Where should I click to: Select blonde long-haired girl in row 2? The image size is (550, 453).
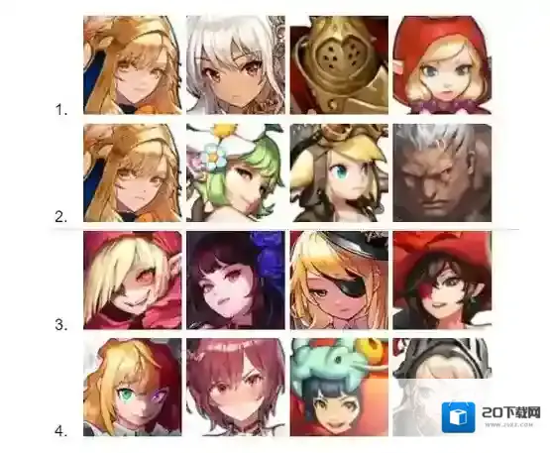click(133, 172)
